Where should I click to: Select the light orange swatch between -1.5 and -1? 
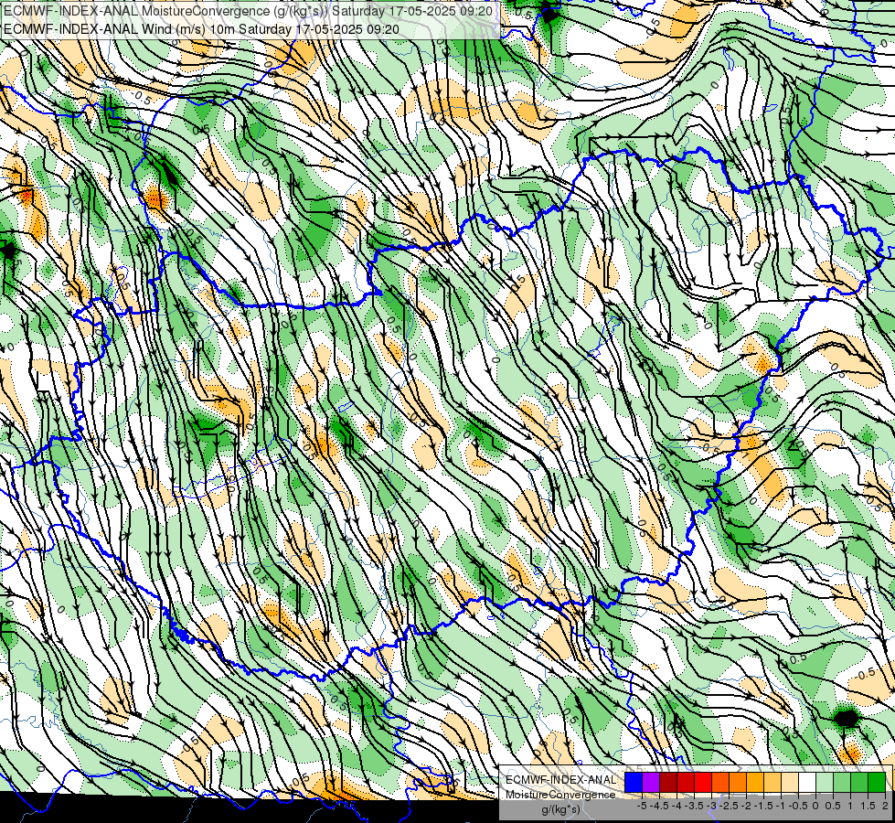pos(772,783)
